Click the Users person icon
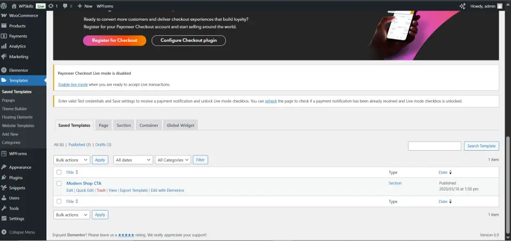The height and width of the screenshot is (241, 511). click(x=4, y=198)
